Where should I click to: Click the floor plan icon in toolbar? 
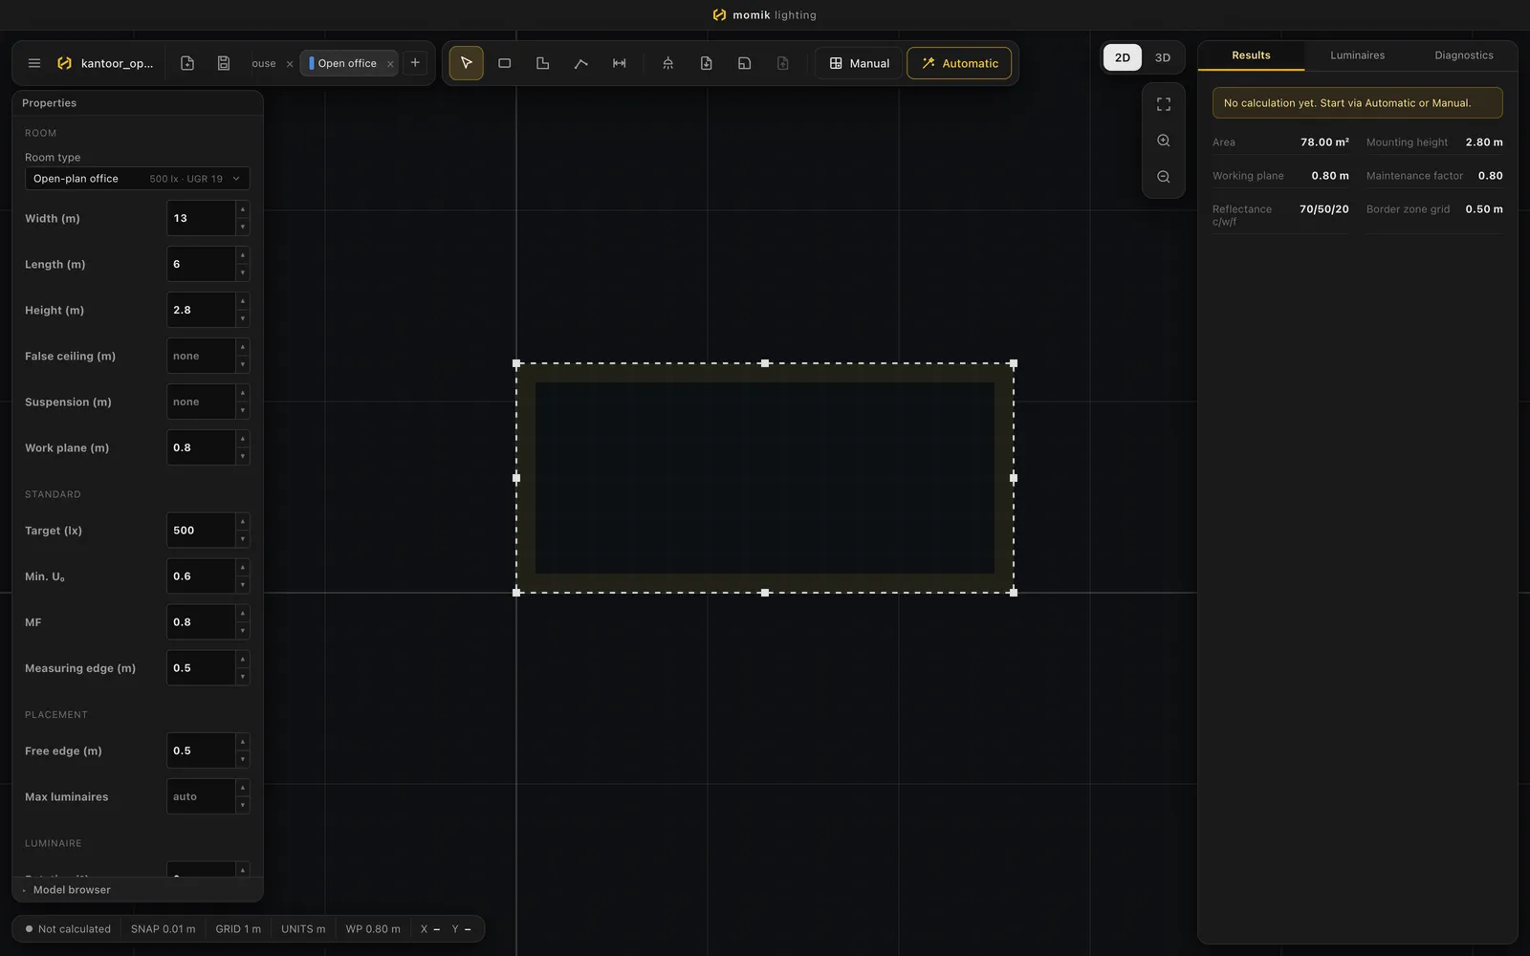click(x=745, y=63)
